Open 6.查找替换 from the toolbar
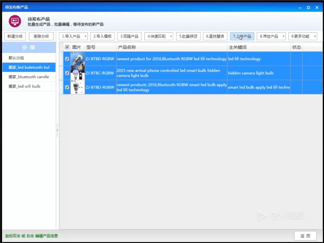This screenshot has height=243, width=324. click(x=215, y=36)
